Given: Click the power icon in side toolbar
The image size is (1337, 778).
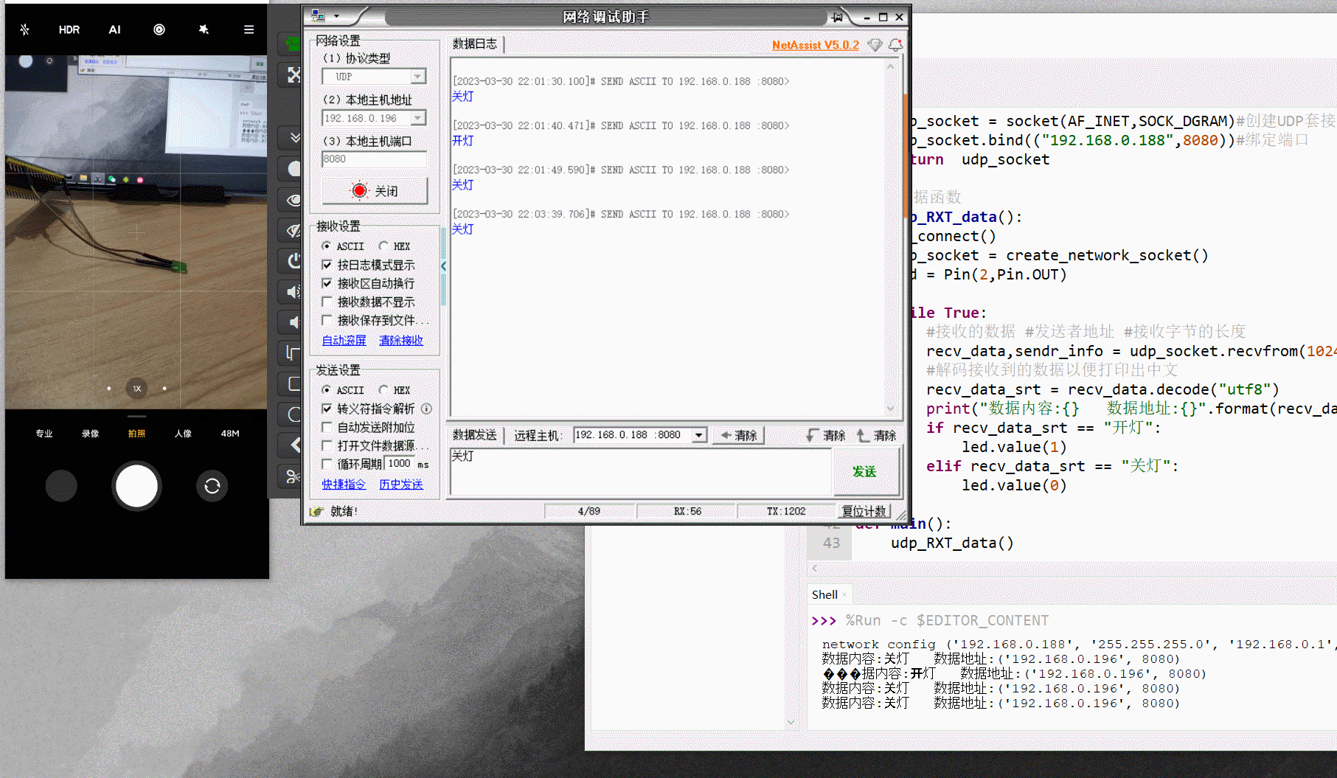Looking at the screenshot, I should point(294,260).
